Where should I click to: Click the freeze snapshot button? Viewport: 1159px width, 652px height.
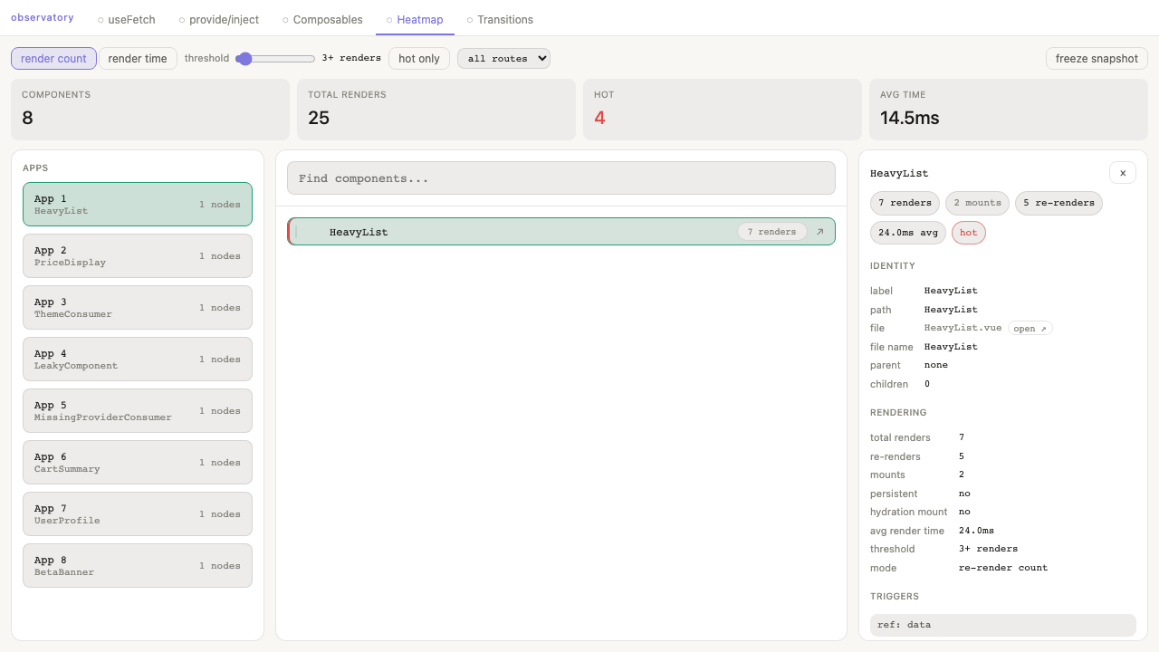(x=1096, y=59)
